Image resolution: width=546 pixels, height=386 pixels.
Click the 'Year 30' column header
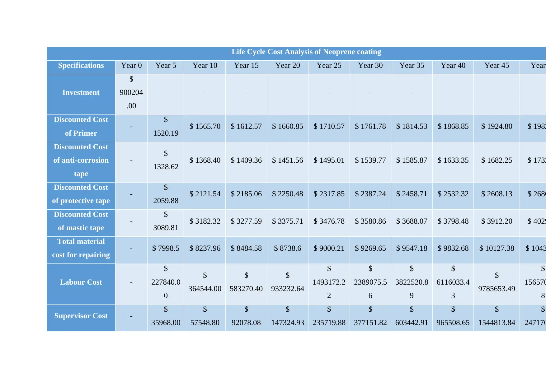(370, 66)
